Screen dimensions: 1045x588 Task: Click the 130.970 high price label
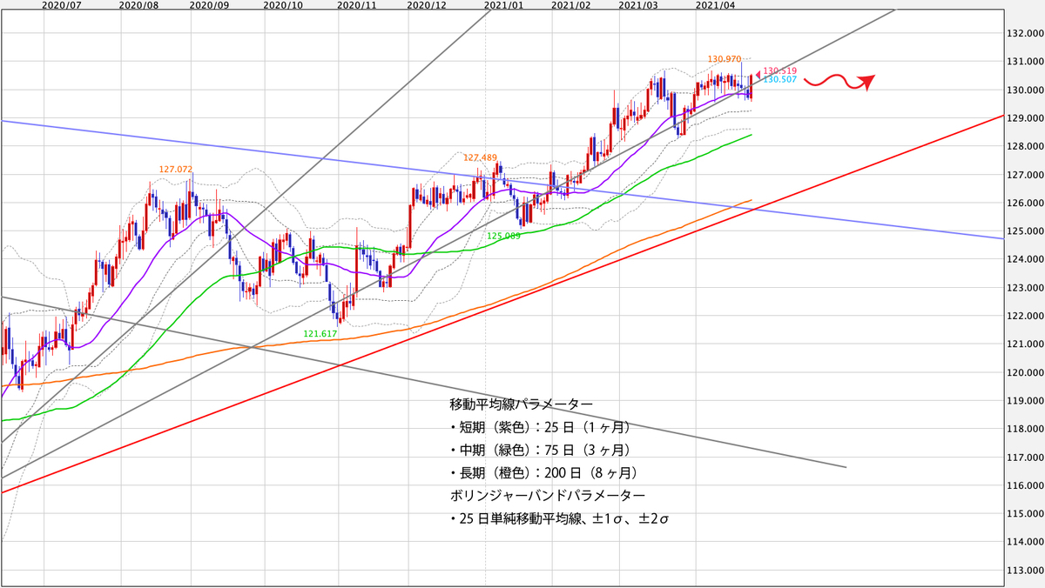click(x=725, y=59)
